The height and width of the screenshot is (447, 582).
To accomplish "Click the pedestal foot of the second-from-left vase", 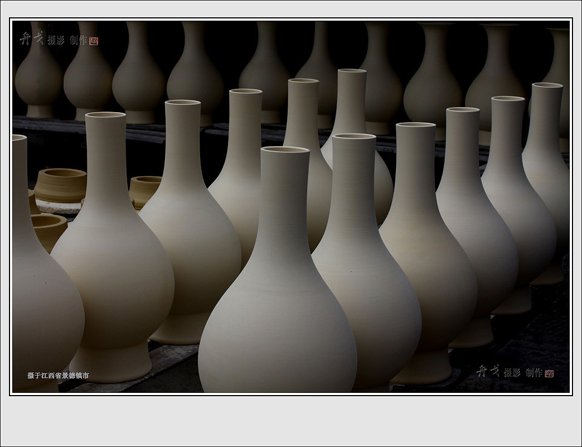I will (x=111, y=362).
